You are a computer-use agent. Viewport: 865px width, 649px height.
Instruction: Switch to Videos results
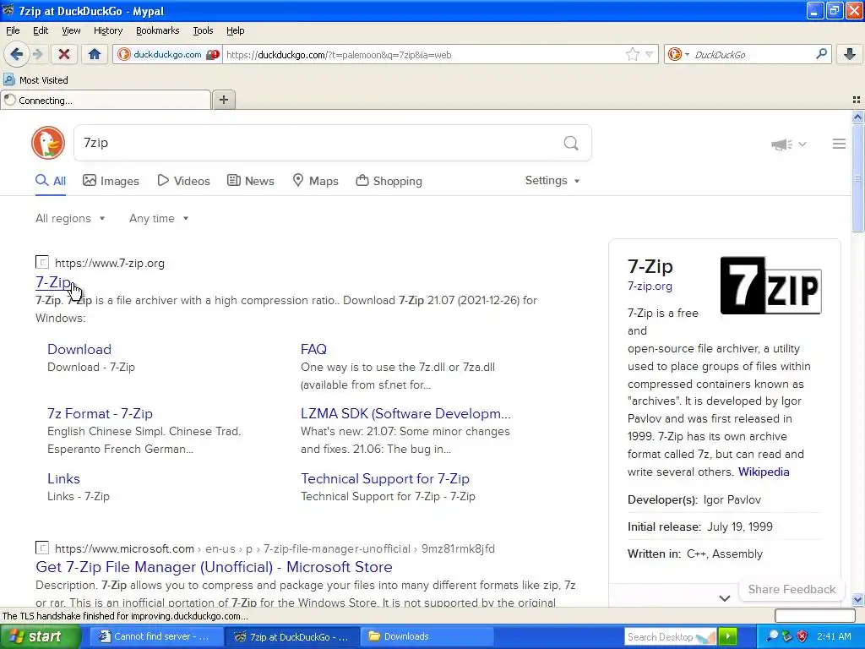183,181
